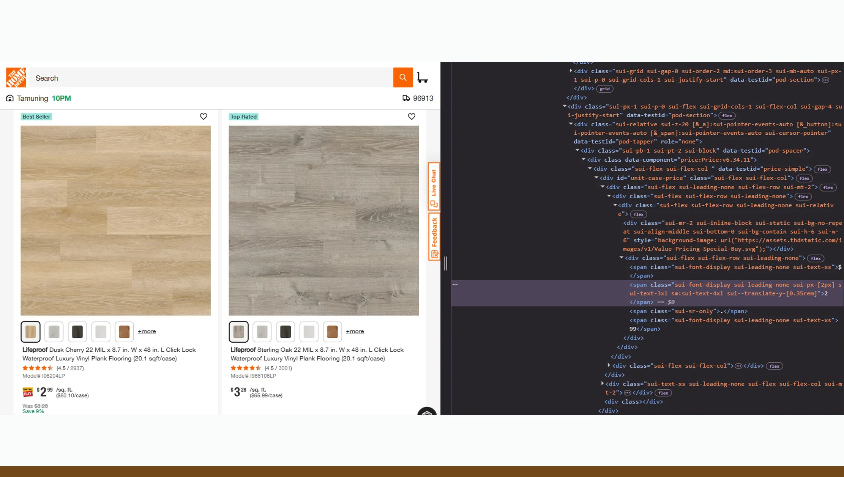Click inside the Search input field
Image resolution: width=844 pixels, height=477 pixels.
tap(152, 77)
